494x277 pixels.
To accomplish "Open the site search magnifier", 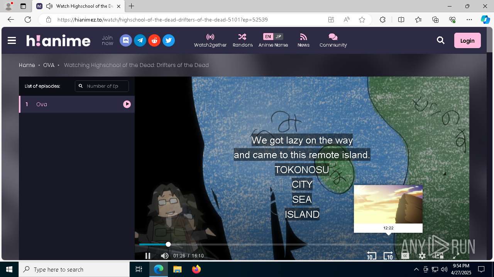I will tap(441, 40).
